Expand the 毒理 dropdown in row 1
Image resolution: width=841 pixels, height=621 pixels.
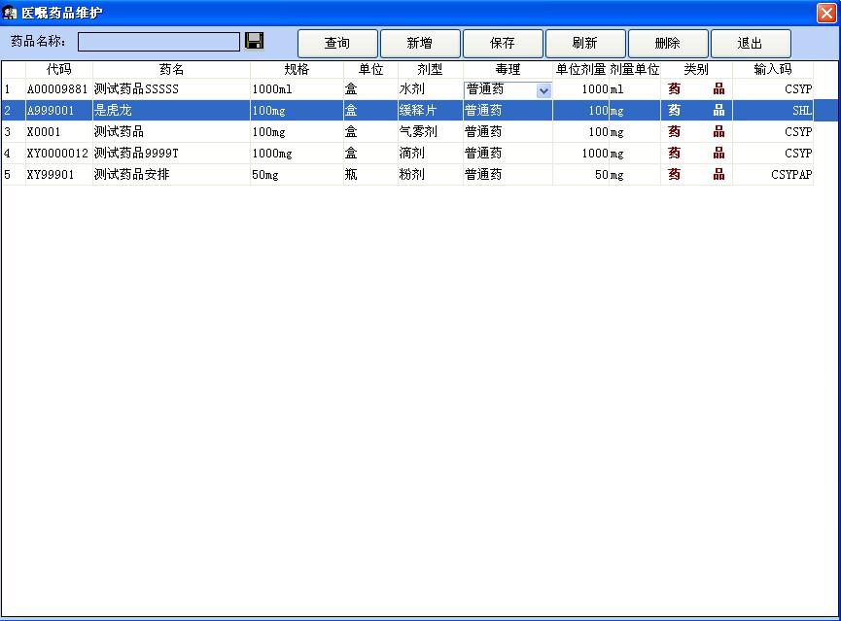[543, 90]
